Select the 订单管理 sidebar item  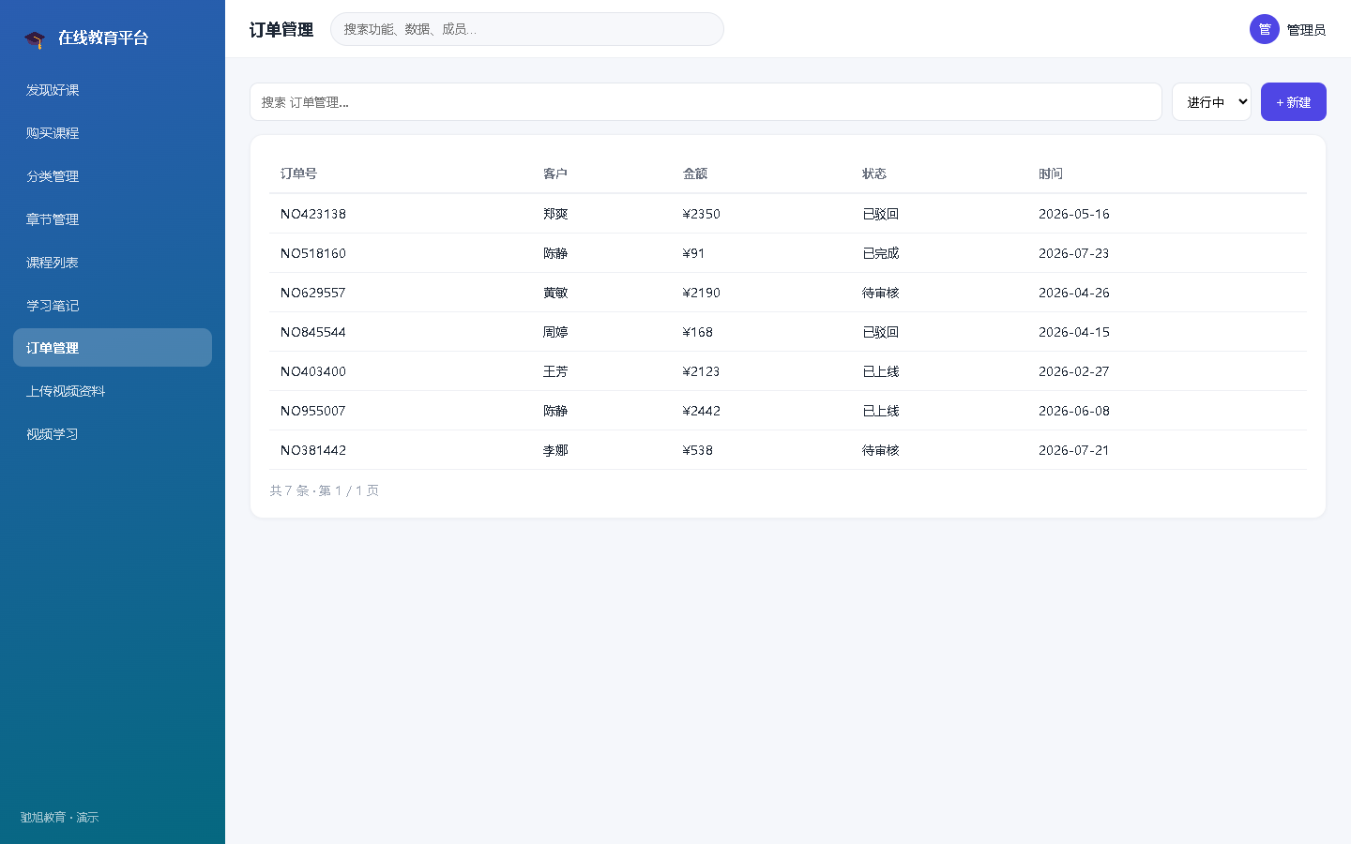tap(113, 348)
